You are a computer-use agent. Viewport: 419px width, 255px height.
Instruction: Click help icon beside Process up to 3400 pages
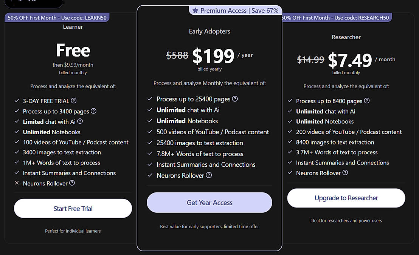[94, 111]
